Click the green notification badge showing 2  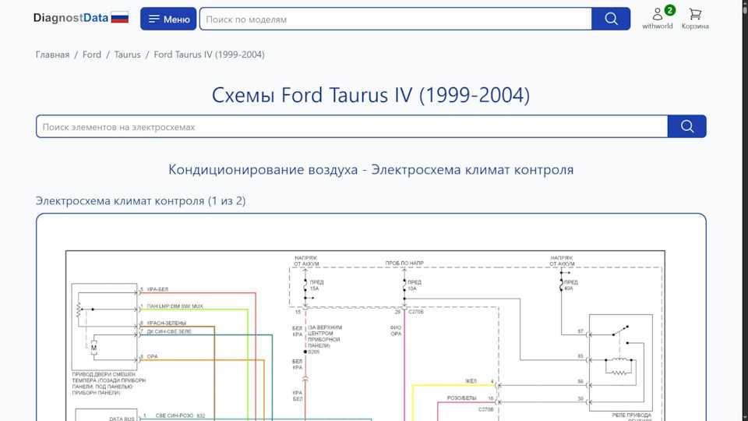670,10
